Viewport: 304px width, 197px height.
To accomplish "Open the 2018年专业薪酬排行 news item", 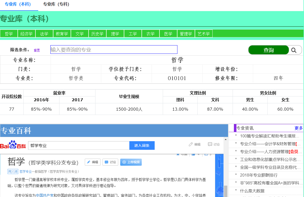I will click(x=259, y=175).
